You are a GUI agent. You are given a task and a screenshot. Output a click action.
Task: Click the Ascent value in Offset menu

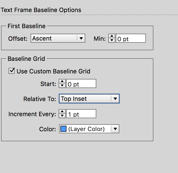coord(42,38)
